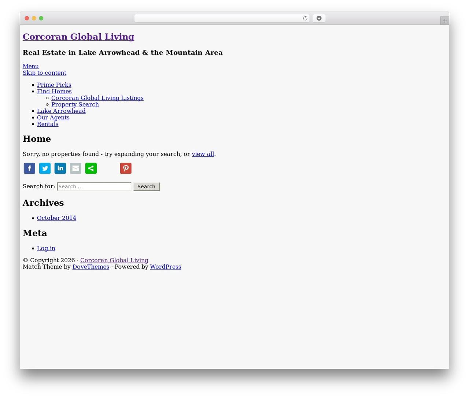The image size is (469, 397).
Task: Open the Our Agents page
Action: [x=53, y=118]
